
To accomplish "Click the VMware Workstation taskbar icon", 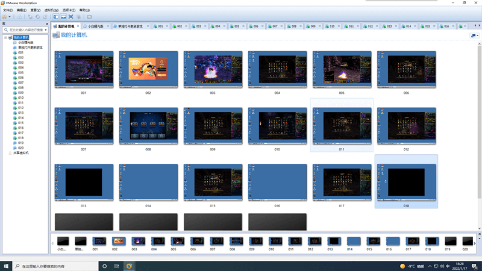I will click(129, 266).
